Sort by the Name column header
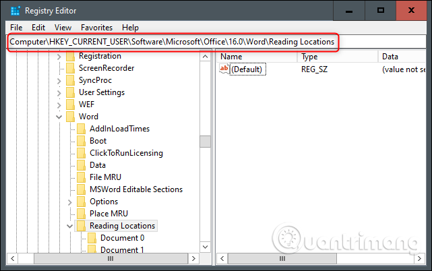432x271 pixels. 257,57
